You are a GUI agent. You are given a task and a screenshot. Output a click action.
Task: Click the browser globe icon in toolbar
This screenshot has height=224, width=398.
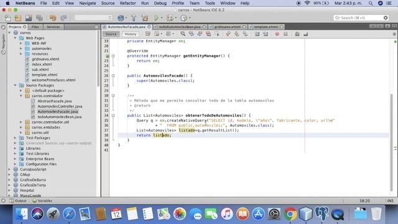point(121,18)
